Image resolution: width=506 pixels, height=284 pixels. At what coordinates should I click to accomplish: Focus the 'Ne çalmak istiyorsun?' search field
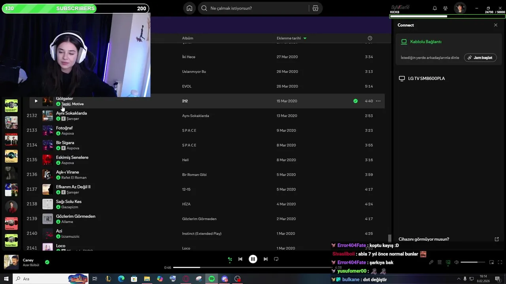click(255, 8)
